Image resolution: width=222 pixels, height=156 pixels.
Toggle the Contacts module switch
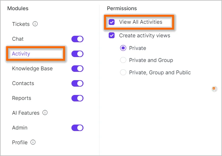pos(77,84)
